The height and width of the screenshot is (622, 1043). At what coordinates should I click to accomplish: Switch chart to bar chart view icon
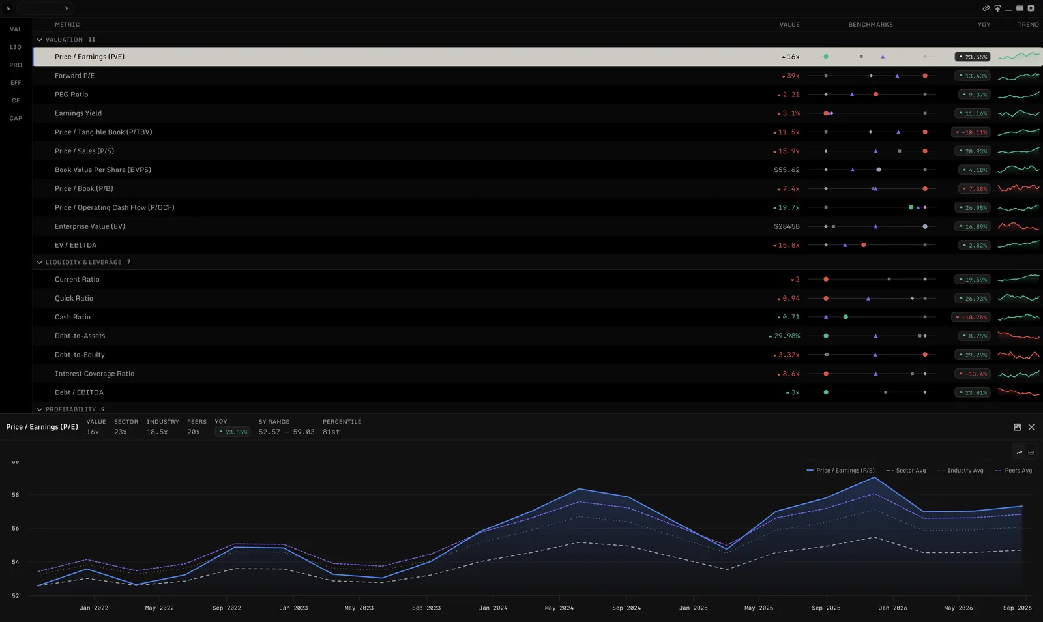click(x=1031, y=452)
